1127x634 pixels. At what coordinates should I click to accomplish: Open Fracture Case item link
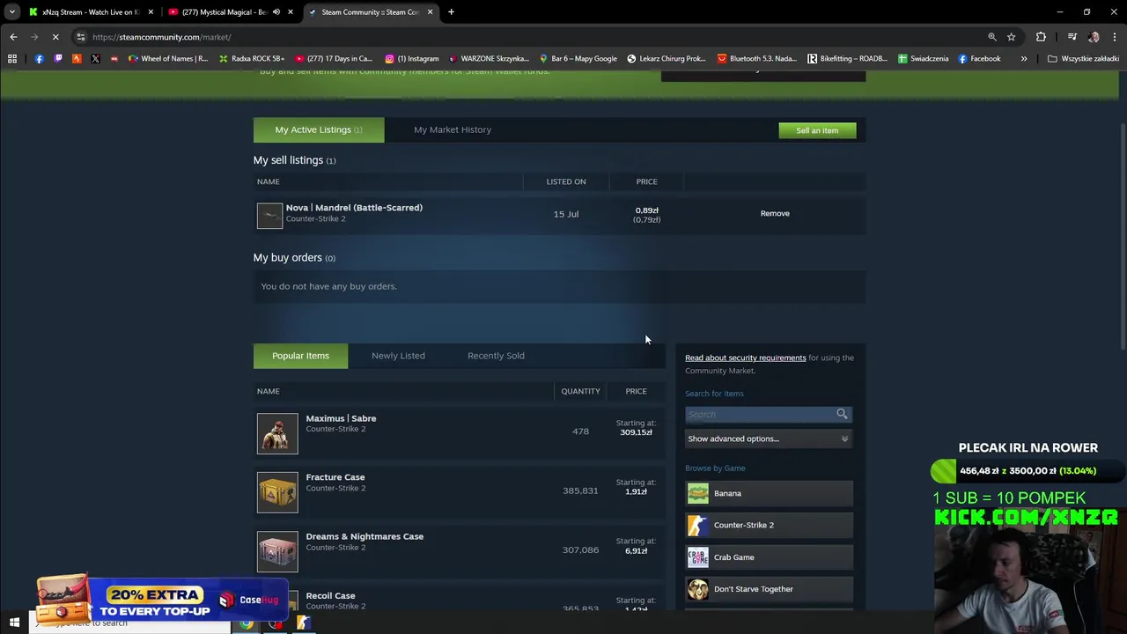click(x=335, y=477)
